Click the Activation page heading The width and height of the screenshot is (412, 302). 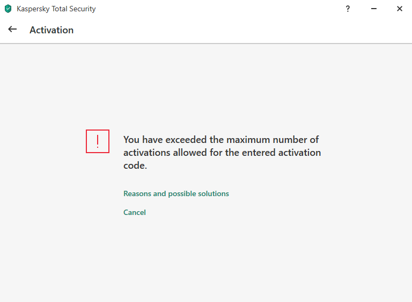(x=51, y=30)
